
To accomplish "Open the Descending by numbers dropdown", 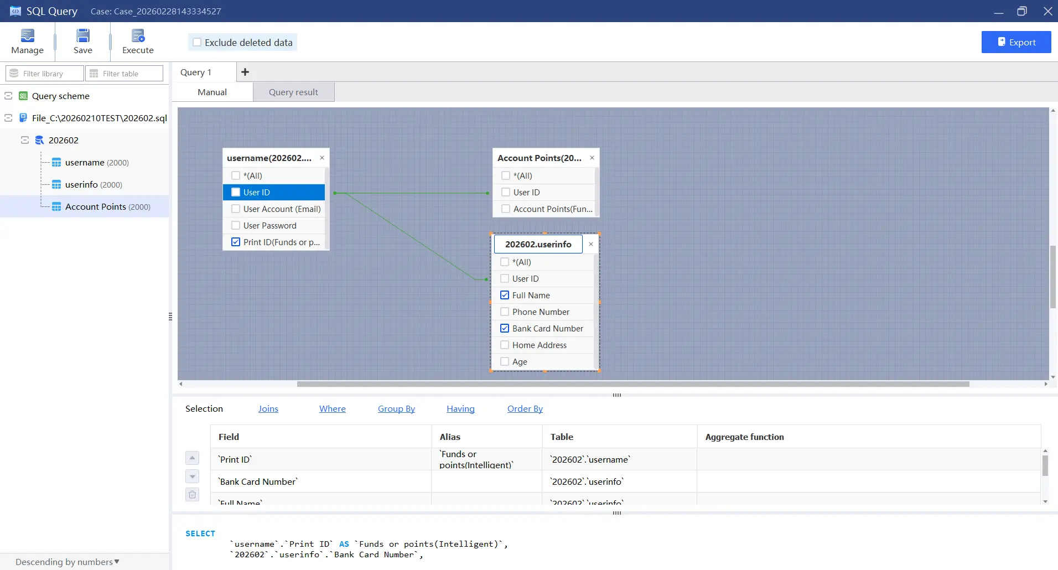I will [66, 562].
